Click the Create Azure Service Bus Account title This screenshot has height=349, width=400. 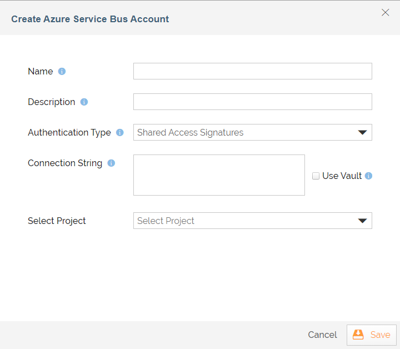[x=90, y=19]
